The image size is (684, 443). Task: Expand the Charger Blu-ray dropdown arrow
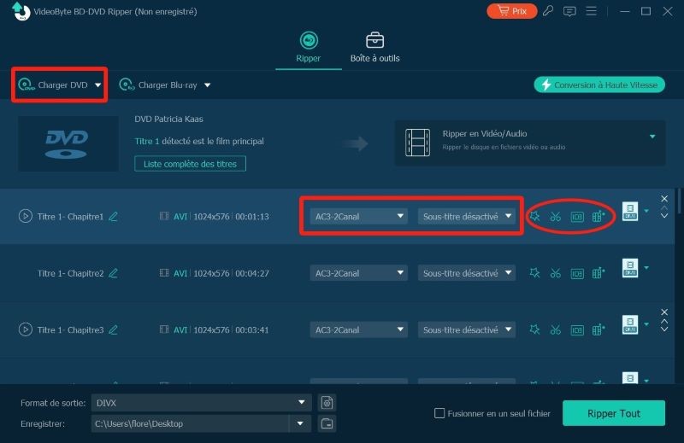pyautogui.click(x=207, y=85)
